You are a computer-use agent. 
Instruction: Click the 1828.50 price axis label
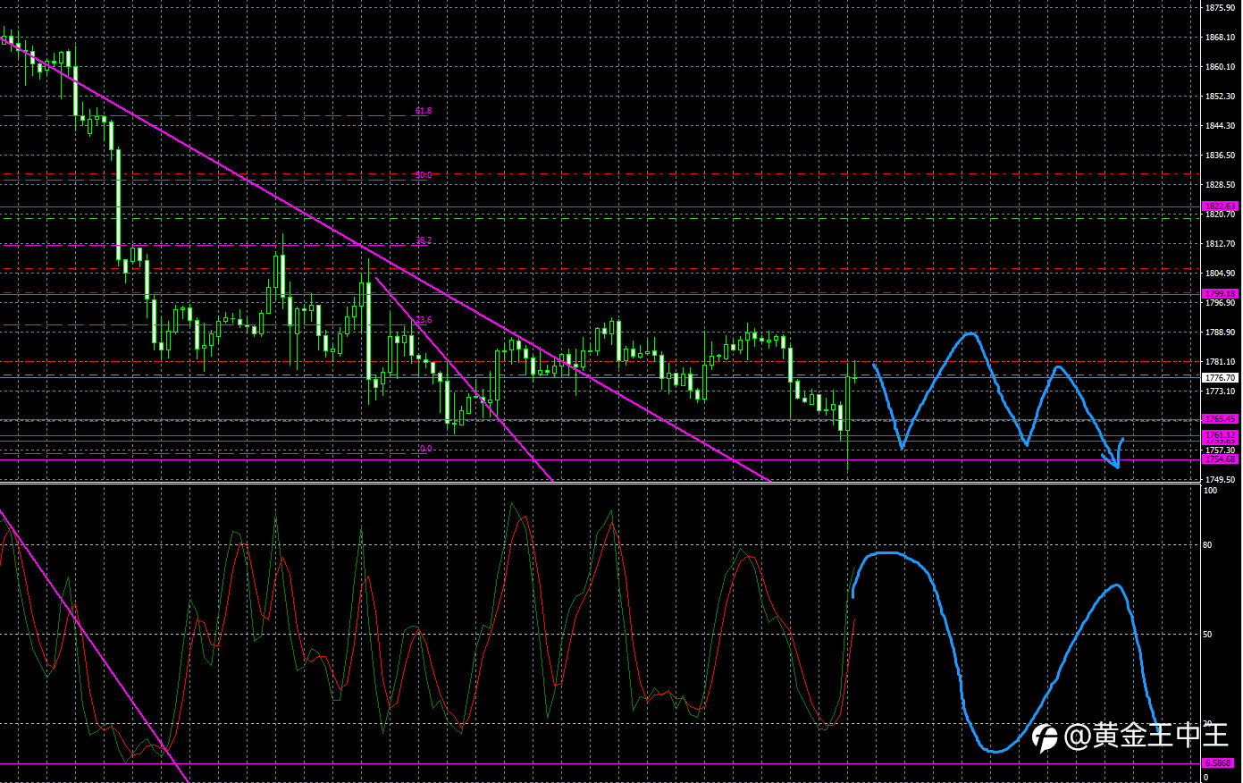click(x=1220, y=185)
